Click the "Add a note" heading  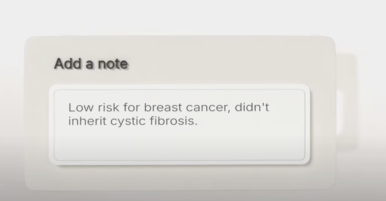[91, 64]
